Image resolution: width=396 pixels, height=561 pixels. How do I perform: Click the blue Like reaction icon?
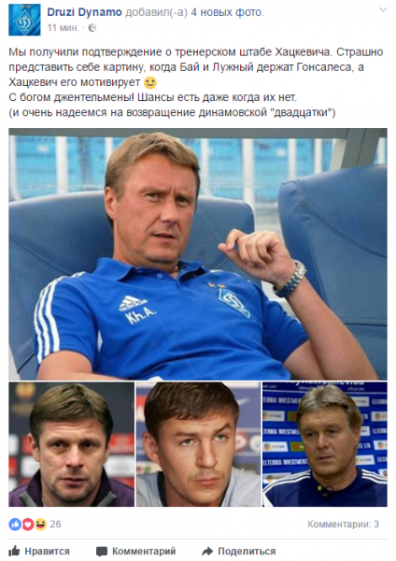15,525
